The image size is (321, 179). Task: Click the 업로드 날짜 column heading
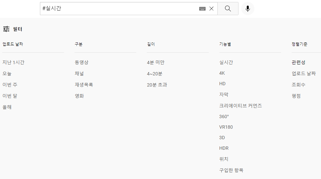[x=13, y=44]
